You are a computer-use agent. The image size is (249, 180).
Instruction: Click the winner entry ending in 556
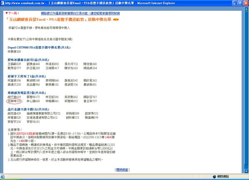click(x=71, y=84)
